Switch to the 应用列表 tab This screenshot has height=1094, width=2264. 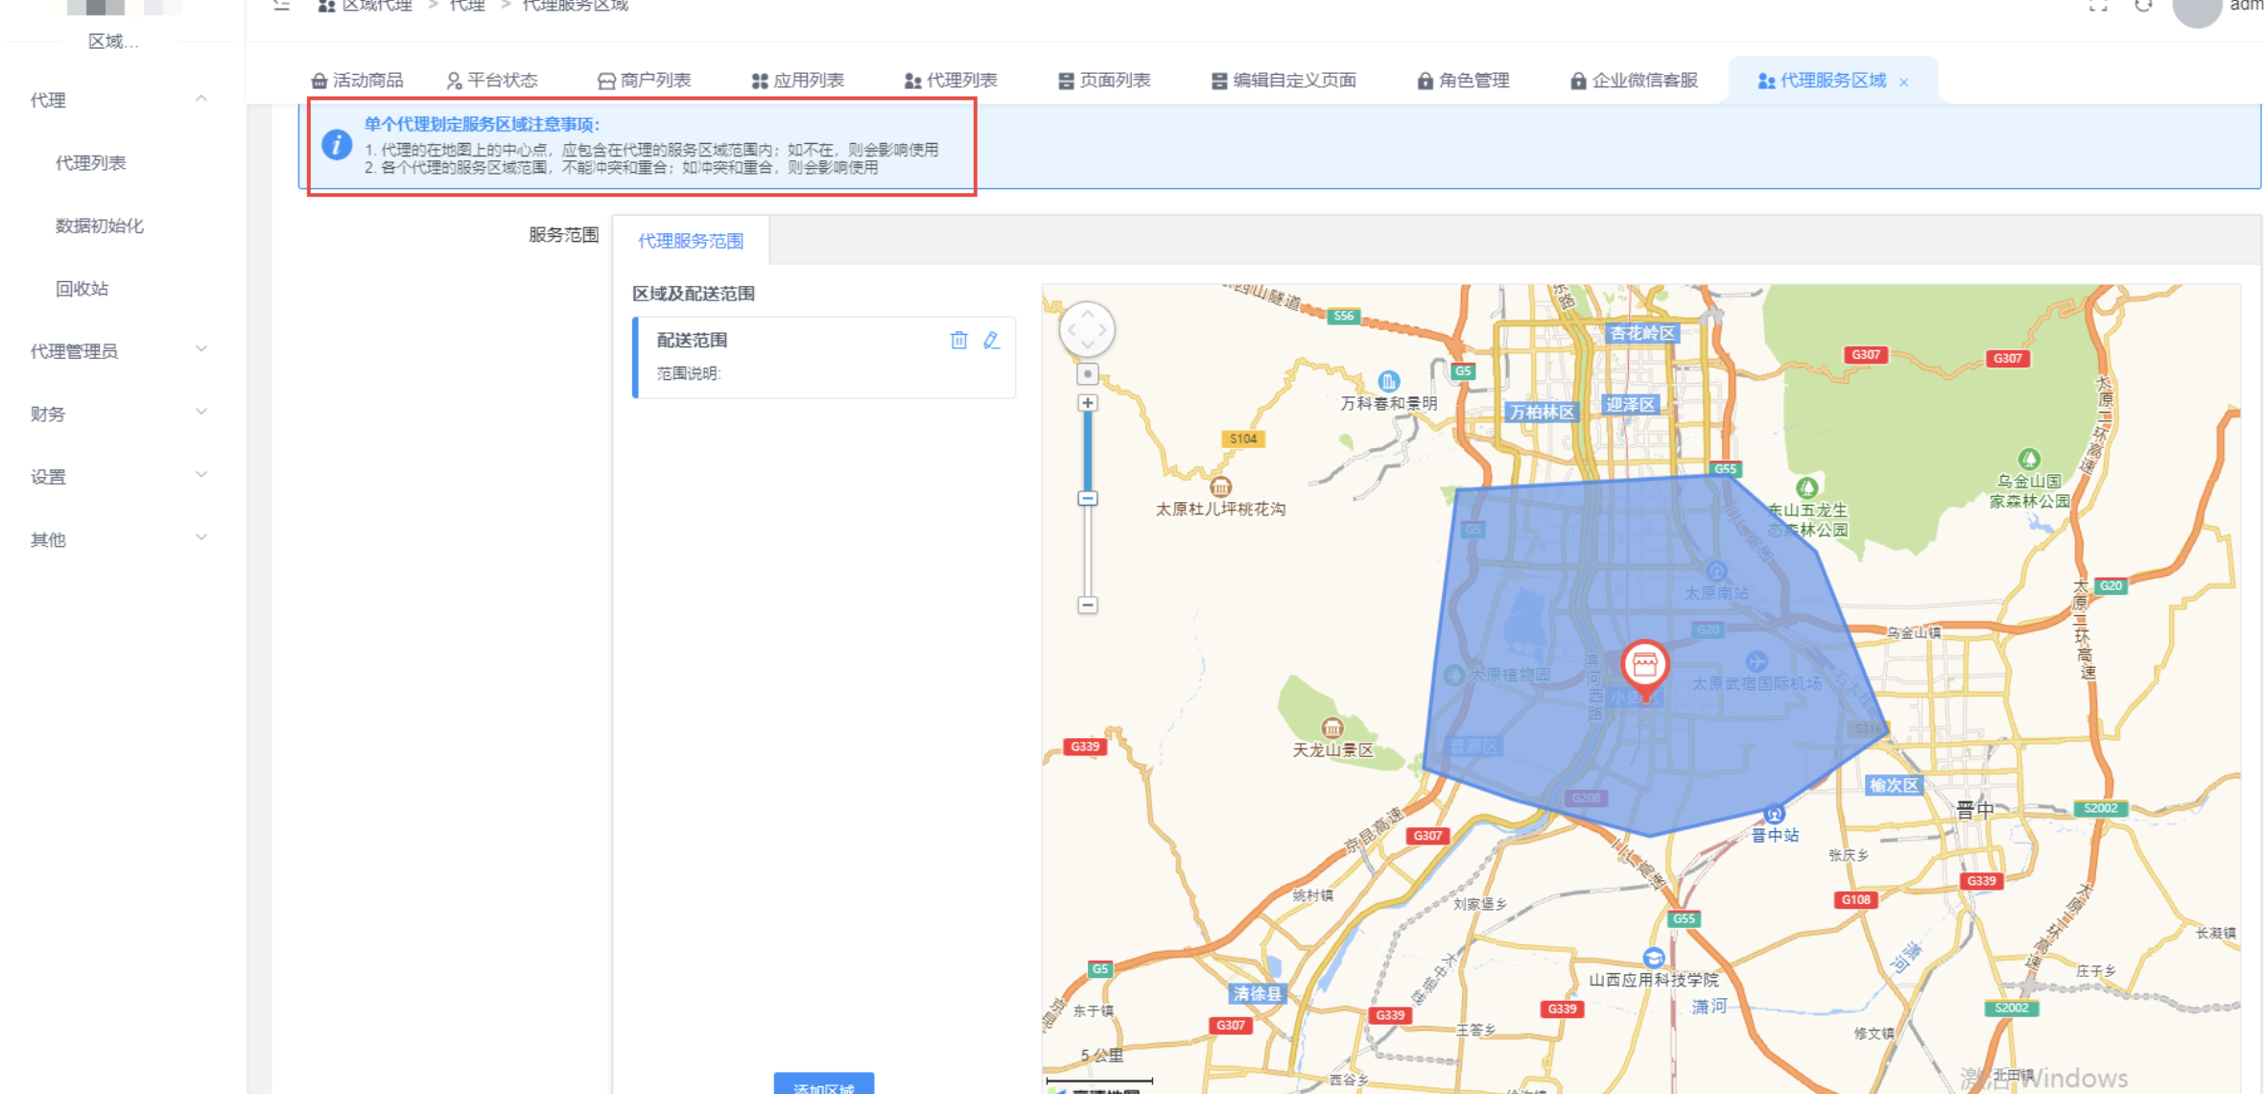click(797, 81)
